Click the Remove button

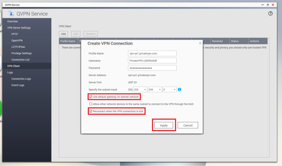91,34
